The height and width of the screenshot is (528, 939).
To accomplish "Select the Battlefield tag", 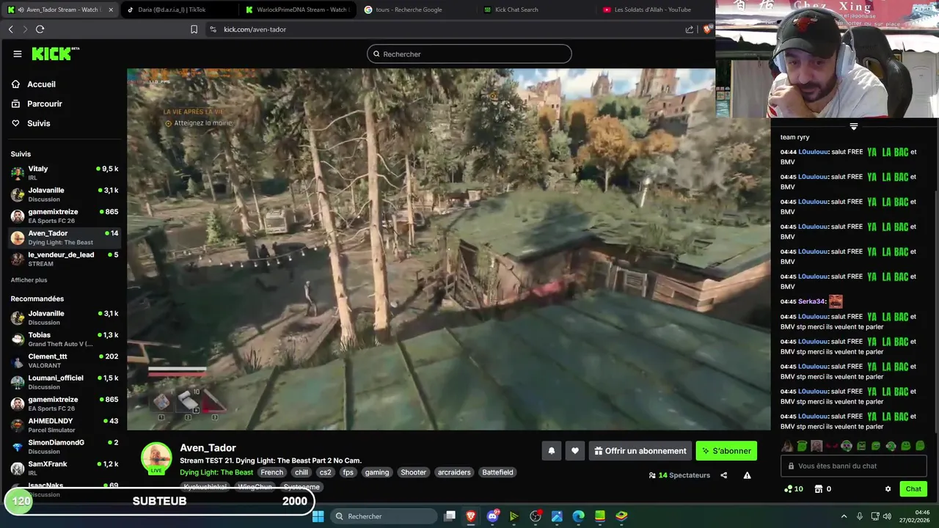I will [x=497, y=472].
